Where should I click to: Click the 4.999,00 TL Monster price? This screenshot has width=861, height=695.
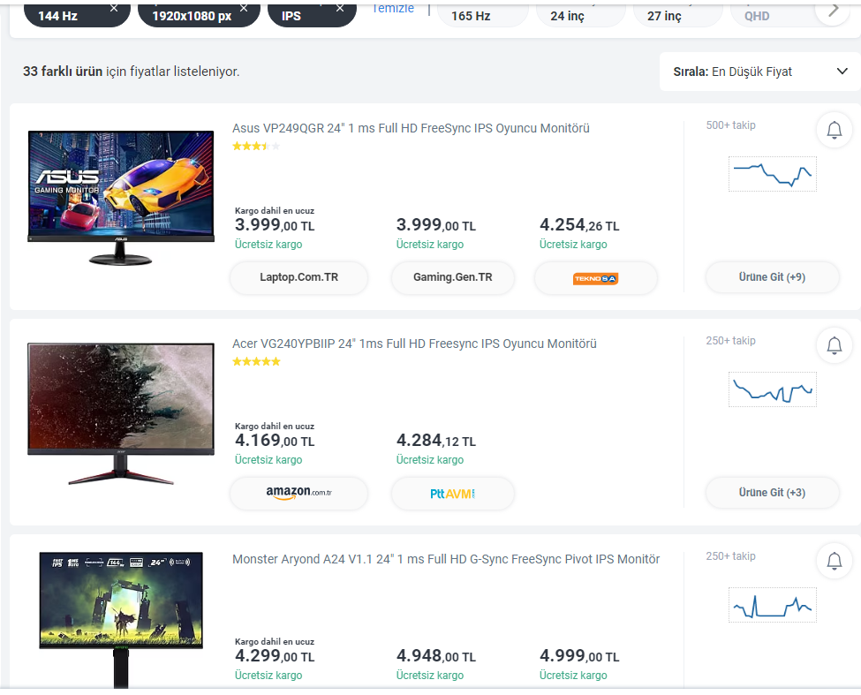[579, 655]
